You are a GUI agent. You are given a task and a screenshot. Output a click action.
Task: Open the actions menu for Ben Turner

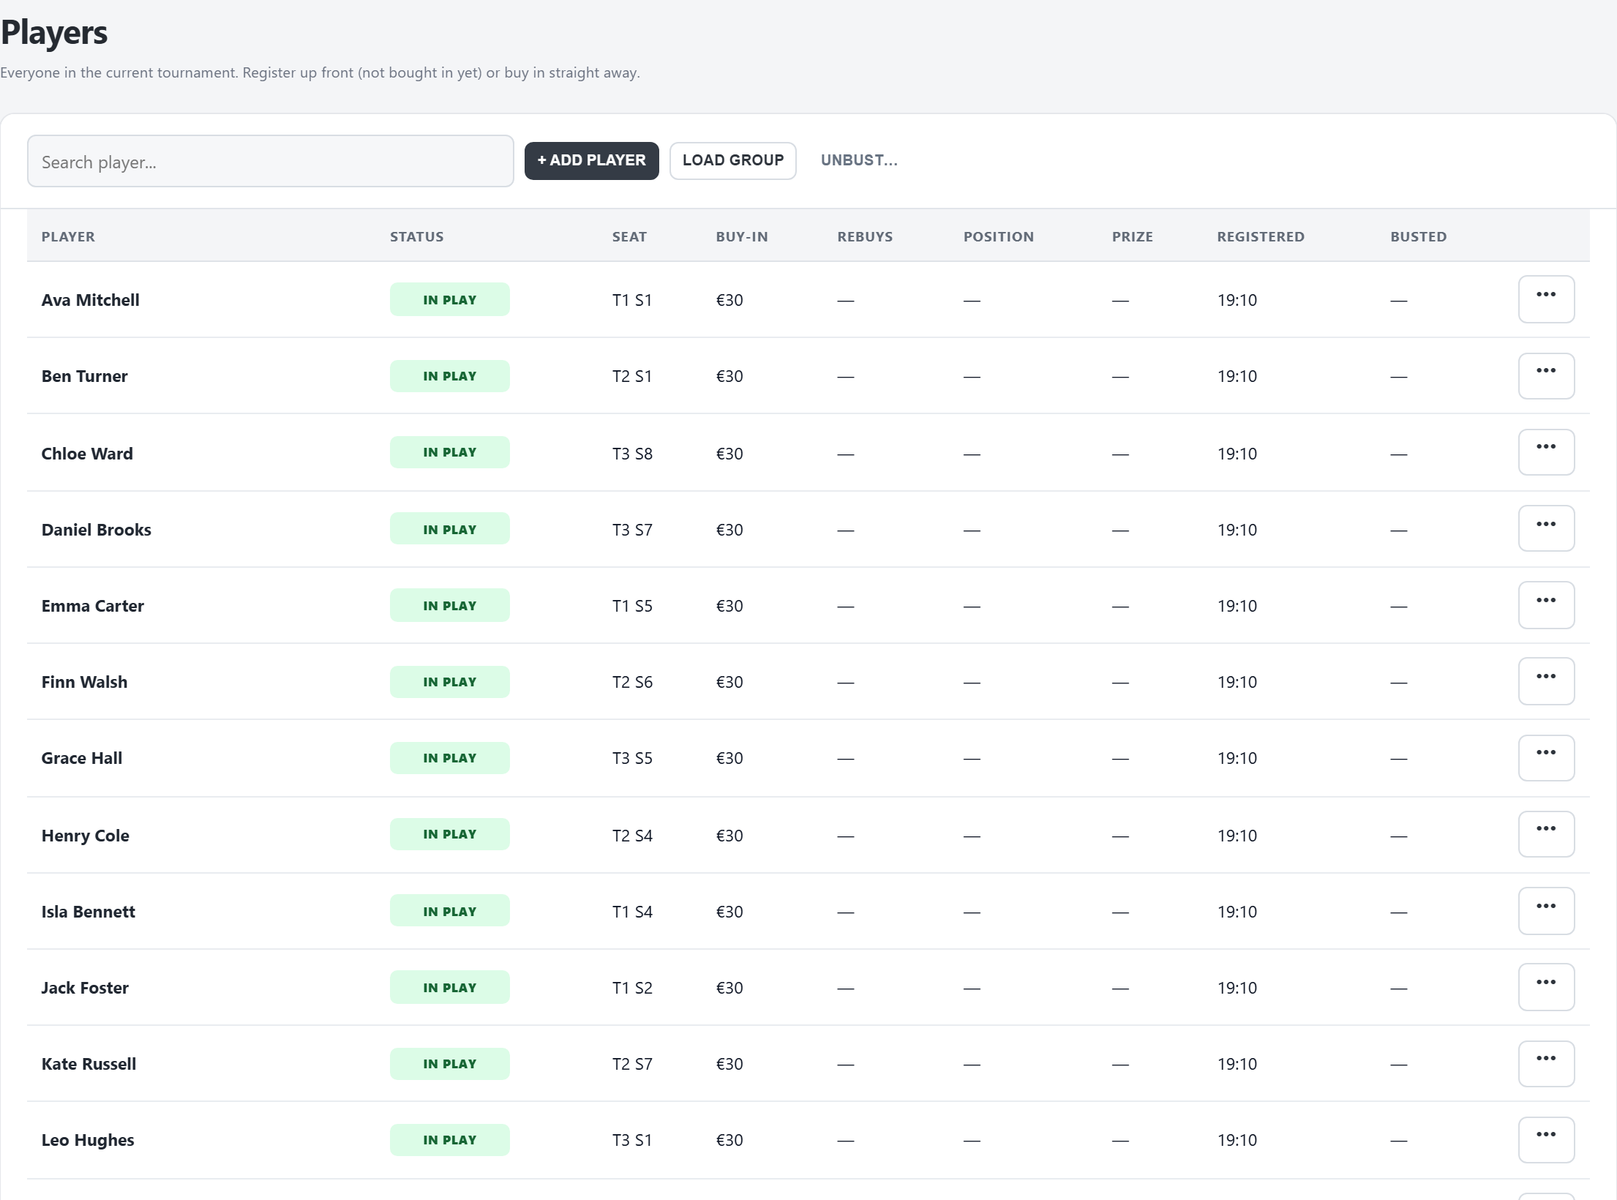1546,375
